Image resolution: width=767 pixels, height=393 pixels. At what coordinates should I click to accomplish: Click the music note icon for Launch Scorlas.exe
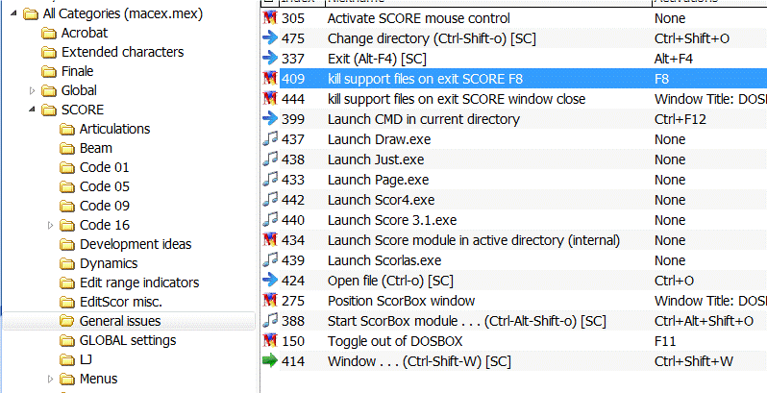[270, 260]
